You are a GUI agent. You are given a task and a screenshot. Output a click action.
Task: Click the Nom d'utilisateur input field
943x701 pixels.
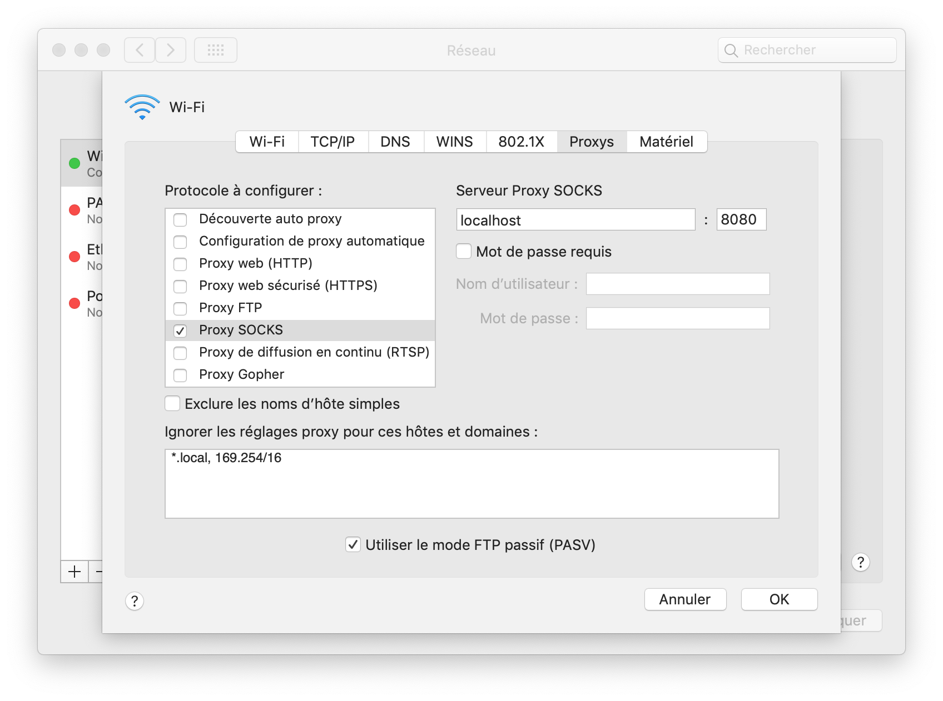tap(678, 284)
